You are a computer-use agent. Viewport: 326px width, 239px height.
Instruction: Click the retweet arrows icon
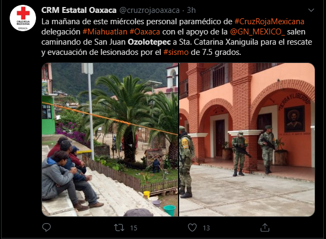point(119,228)
